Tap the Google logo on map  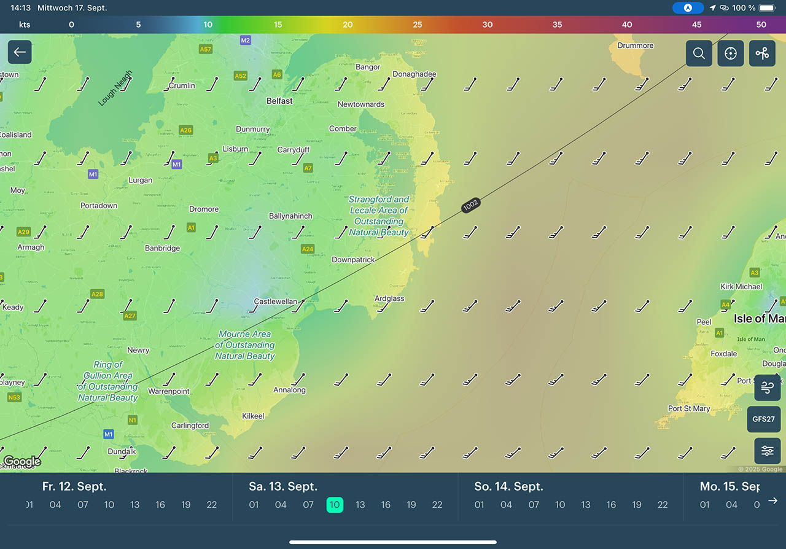click(x=22, y=461)
